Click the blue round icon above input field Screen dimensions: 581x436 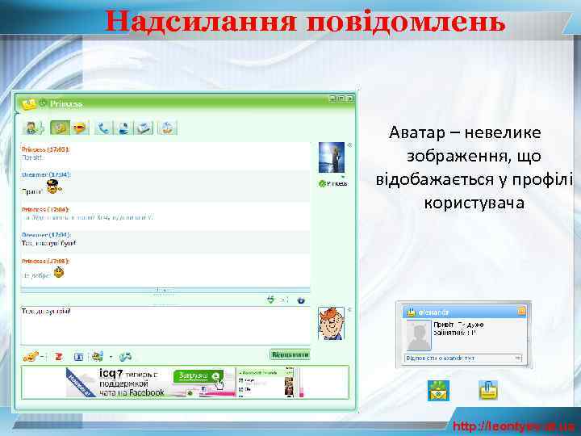click(301, 300)
